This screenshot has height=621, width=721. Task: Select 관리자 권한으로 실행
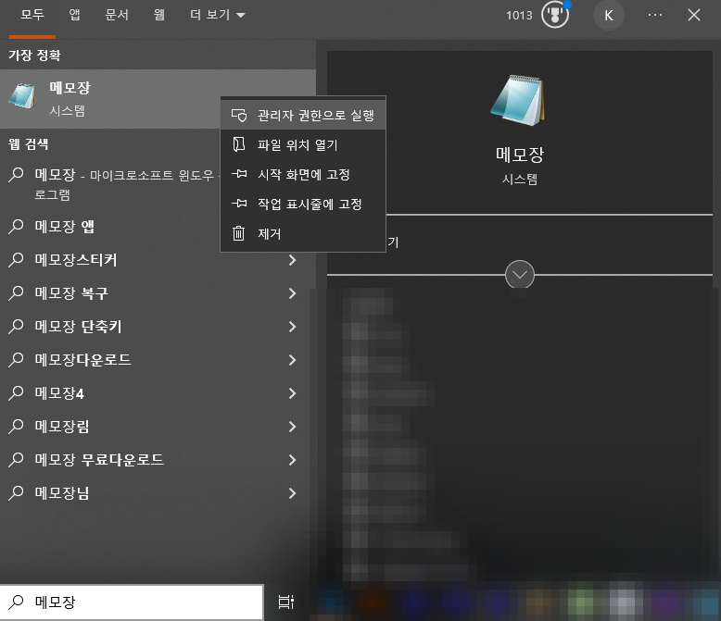tap(303, 116)
